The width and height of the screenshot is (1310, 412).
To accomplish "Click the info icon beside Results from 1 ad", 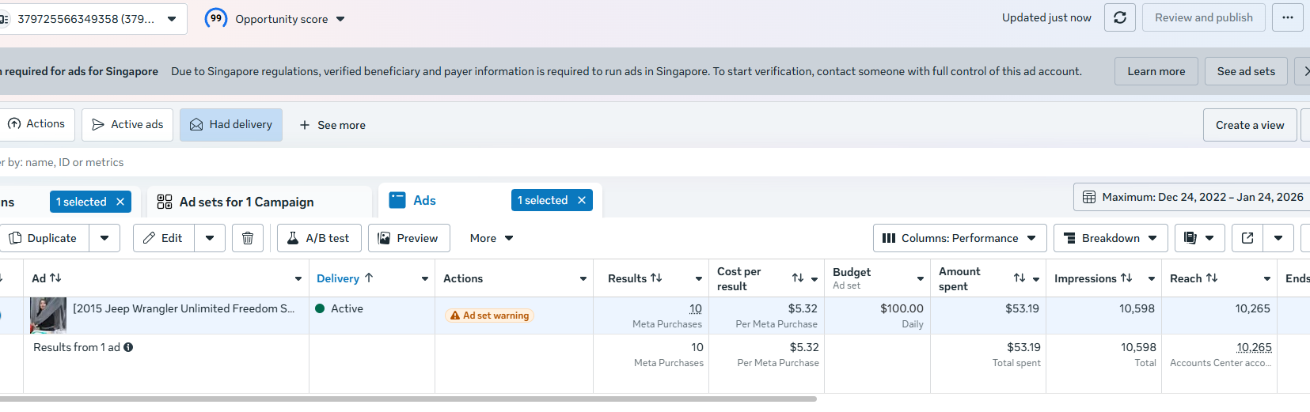I will point(128,347).
